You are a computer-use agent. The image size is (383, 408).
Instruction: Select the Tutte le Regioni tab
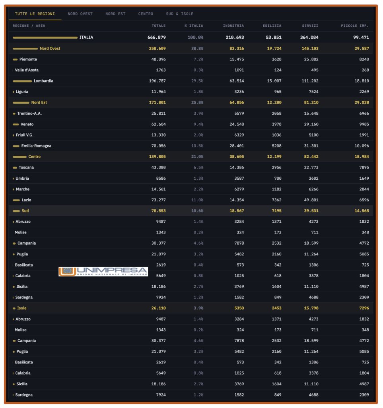(x=35, y=14)
